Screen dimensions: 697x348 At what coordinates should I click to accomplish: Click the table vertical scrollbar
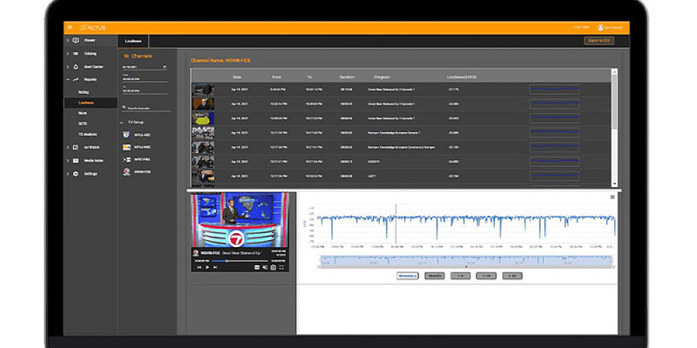tap(614, 127)
